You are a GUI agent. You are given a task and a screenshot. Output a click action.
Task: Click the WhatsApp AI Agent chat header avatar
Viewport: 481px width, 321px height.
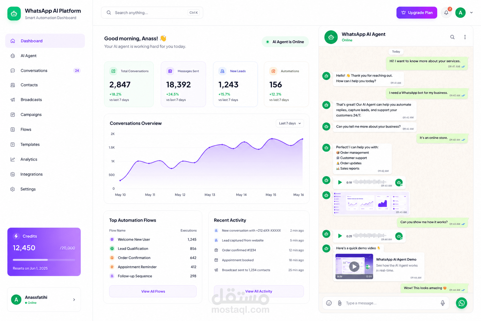[x=331, y=37]
